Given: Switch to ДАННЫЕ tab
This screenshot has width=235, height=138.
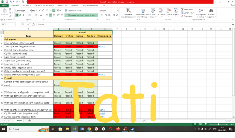Looking at the screenshot, I should [75, 6].
